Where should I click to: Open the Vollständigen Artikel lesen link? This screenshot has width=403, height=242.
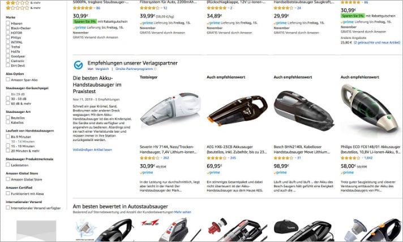[x=92, y=150]
